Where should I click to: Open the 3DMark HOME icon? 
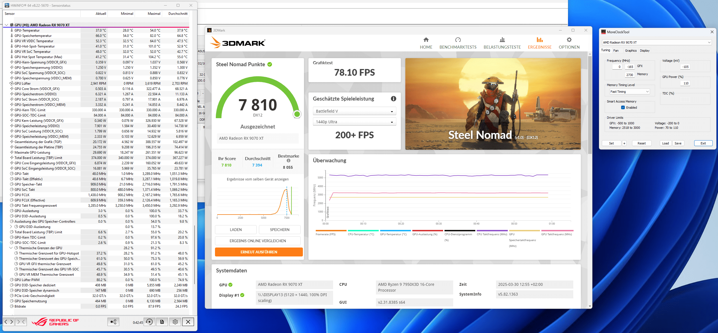[x=426, y=40]
